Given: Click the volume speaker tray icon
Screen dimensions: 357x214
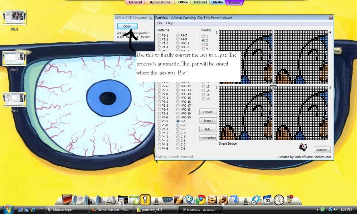Looking at the screenshot, I should point(335,210).
